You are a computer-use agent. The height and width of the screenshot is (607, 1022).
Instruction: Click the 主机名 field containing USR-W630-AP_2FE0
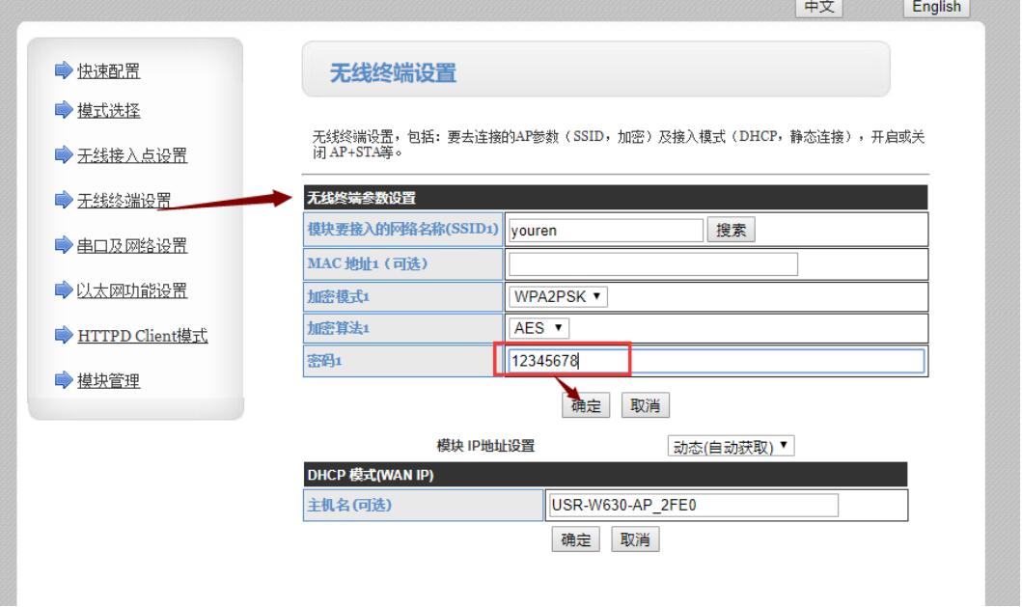[693, 506]
